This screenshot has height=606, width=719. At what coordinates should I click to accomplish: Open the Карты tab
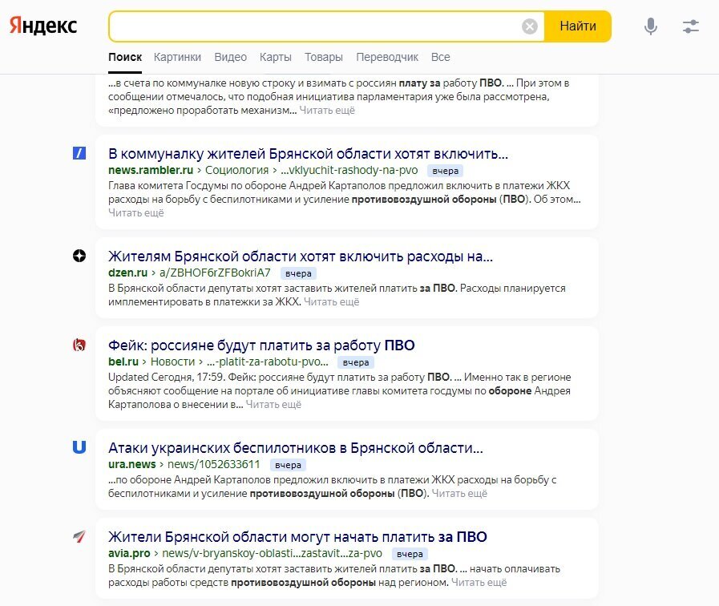[x=276, y=57]
